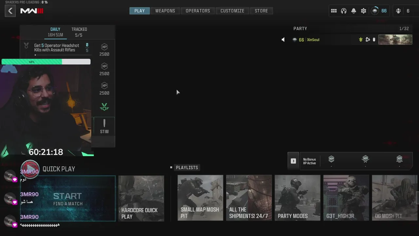Click the party leader crown icon
This screenshot has width=419, height=236.
(x=361, y=40)
